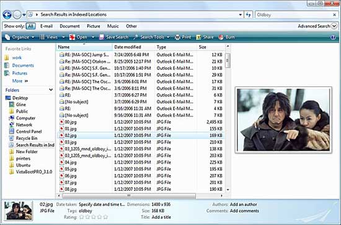Screen dimensions: 341x225
Task: Clear the Oldboy search with X
Action: [x=334, y=15]
